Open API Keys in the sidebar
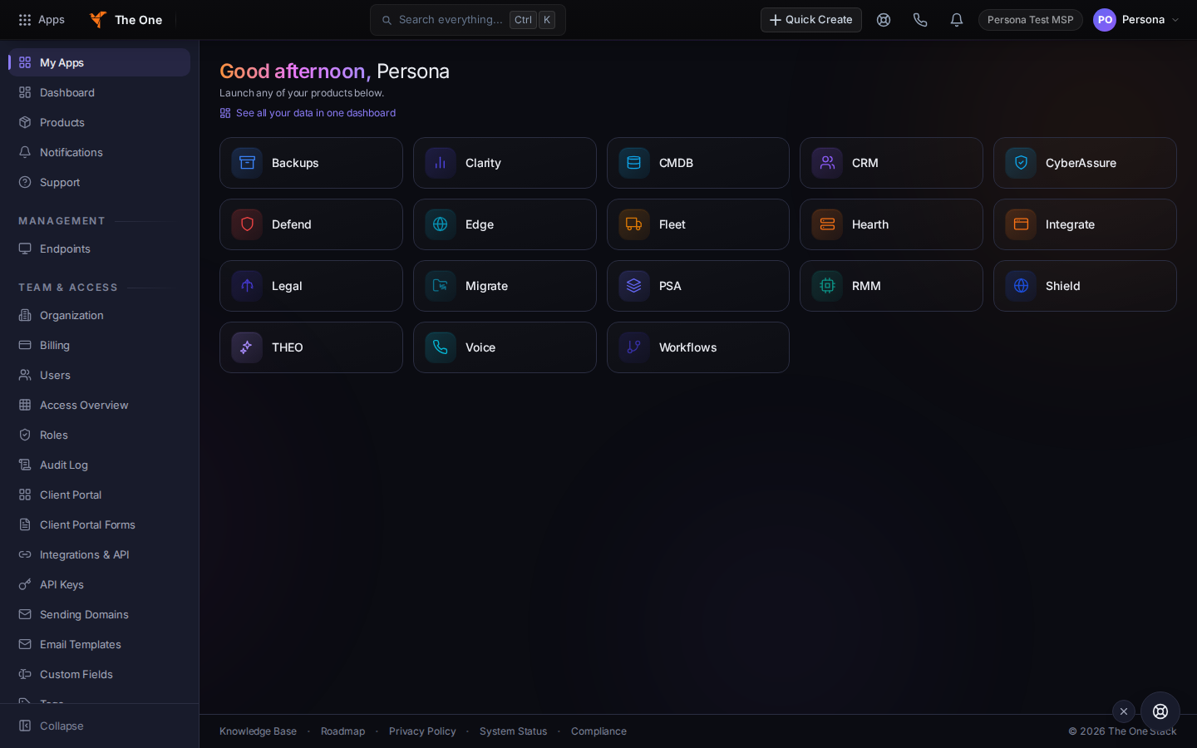 coord(100,584)
